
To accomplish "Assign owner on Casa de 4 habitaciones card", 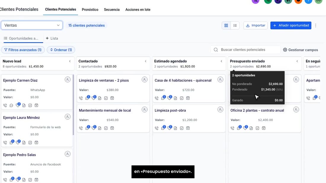I will 220,80.
